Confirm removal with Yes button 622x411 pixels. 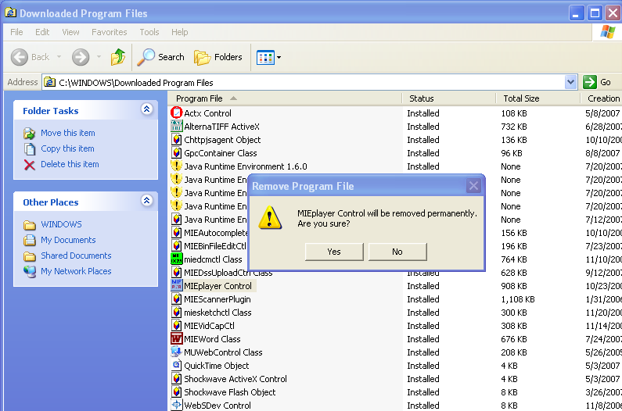[x=334, y=252]
